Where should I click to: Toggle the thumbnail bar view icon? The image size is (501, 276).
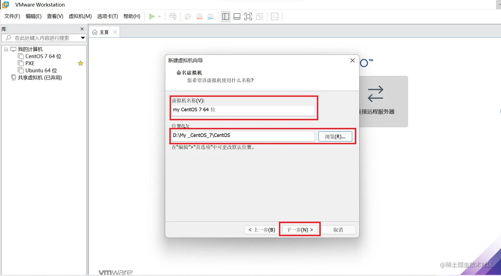click(237, 16)
